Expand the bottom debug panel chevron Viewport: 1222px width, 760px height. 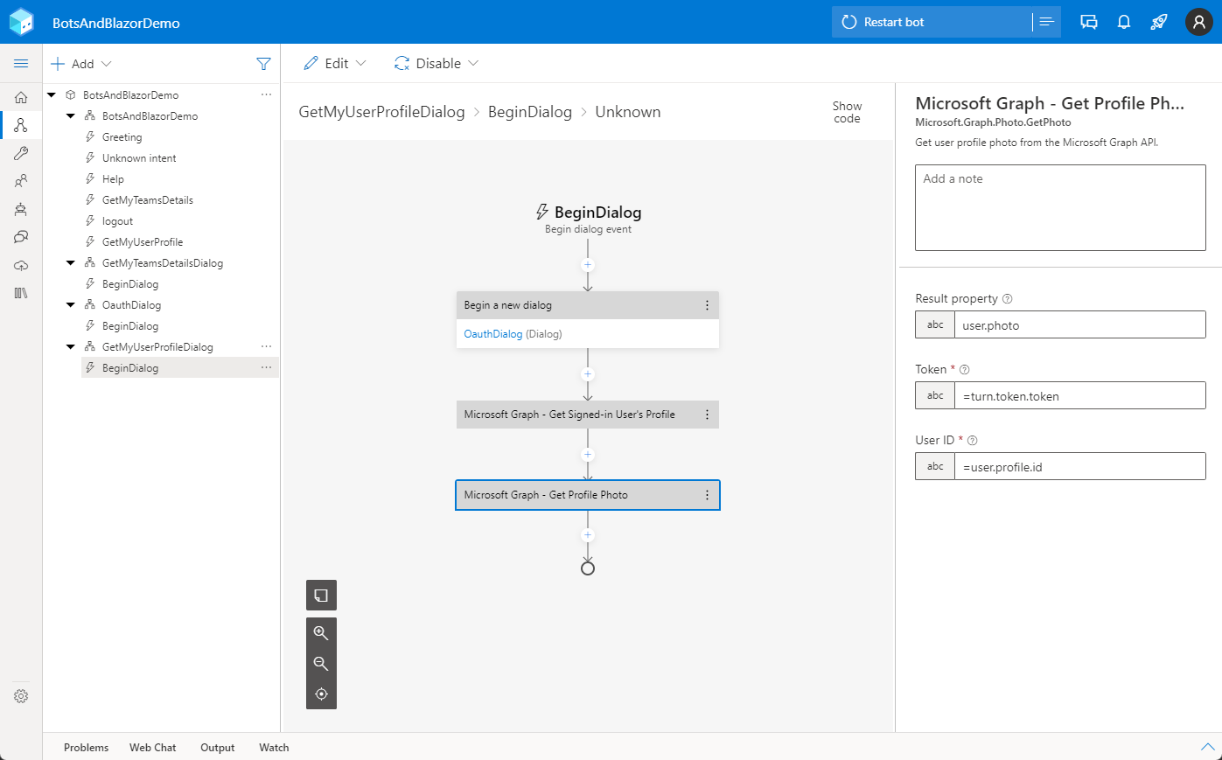point(1207,747)
